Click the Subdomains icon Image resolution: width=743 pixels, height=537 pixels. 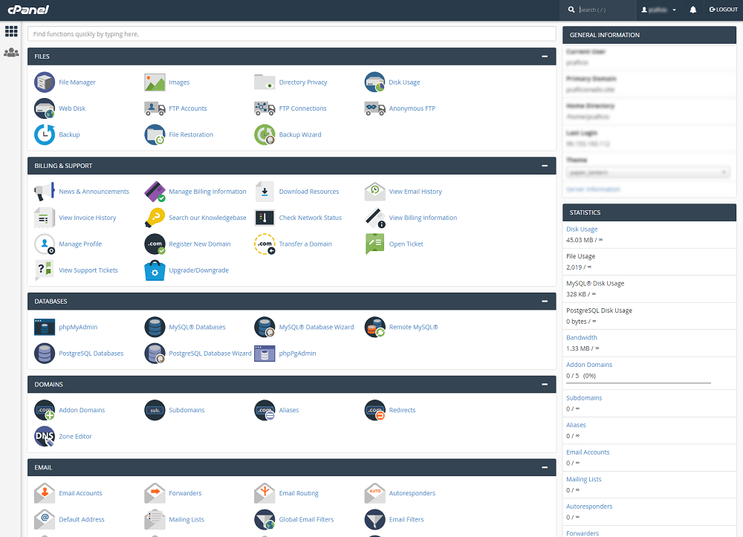pyautogui.click(x=155, y=410)
